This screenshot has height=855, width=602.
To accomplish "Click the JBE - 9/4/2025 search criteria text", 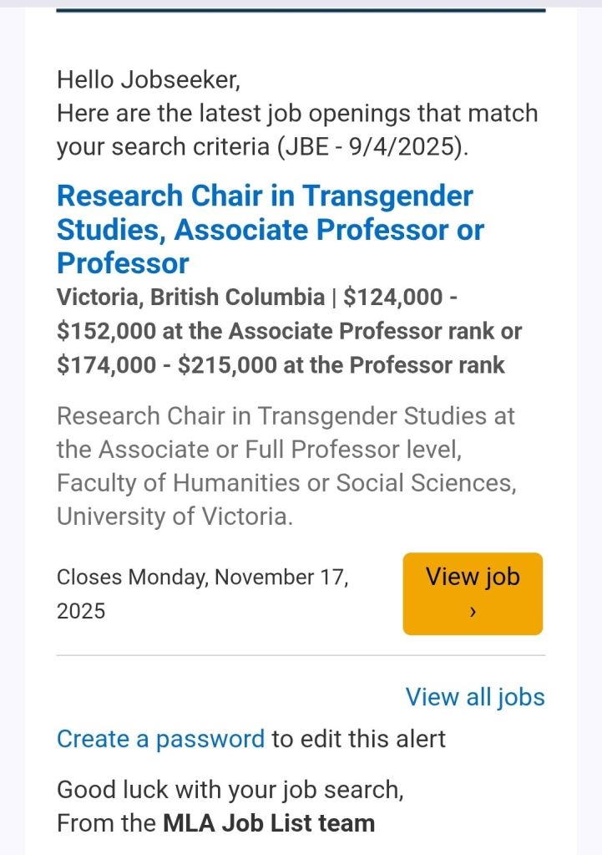I will 371,147.
